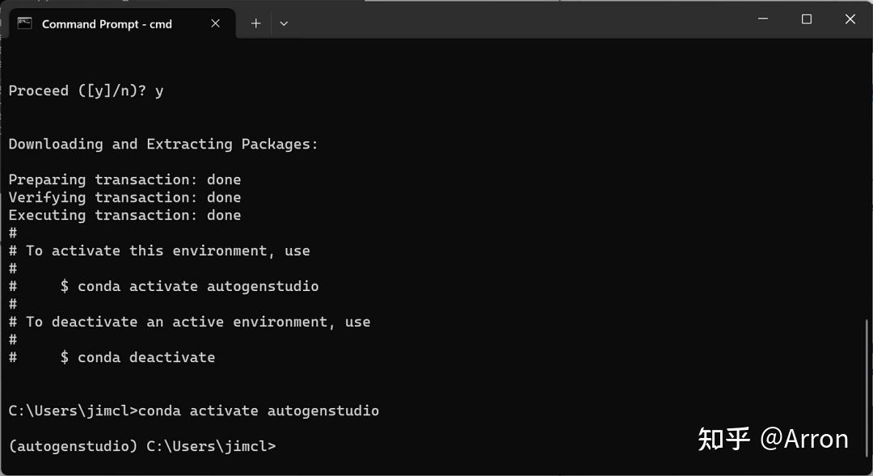Minimize the Windows Terminal window
This screenshot has height=476, width=873.
(762, 19)
